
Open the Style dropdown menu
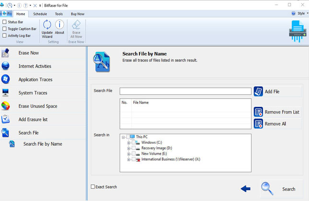(303, 13)
